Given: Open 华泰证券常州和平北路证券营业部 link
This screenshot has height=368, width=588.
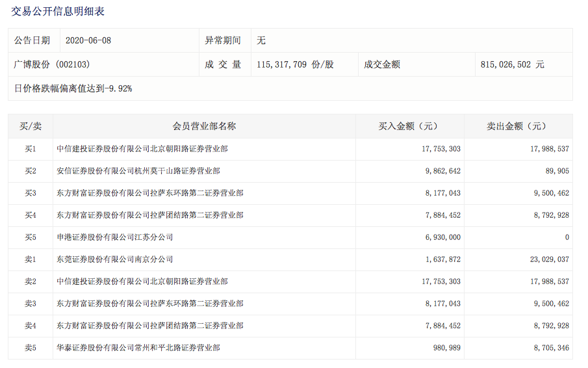Looking at the screenshot, I should coord(138,348).
